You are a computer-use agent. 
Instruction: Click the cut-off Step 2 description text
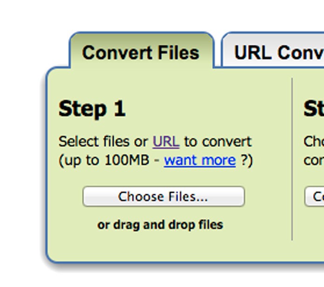(x=314, y=142)
